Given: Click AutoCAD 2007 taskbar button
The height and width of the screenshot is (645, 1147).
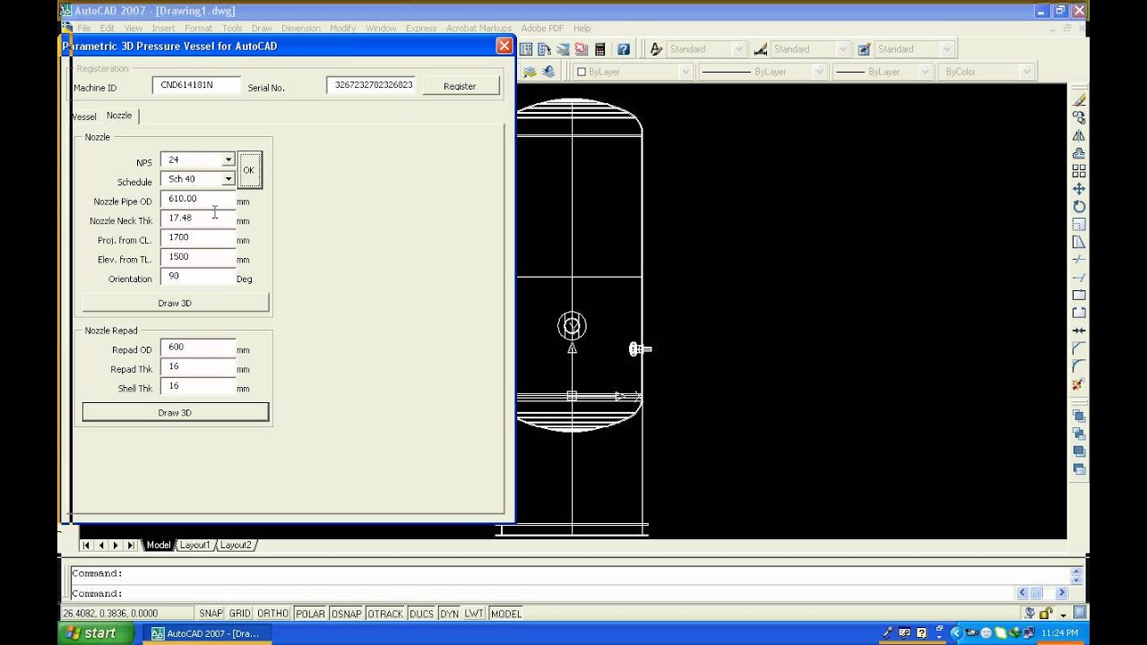Looking at the screenshot, I should [206, 633].
